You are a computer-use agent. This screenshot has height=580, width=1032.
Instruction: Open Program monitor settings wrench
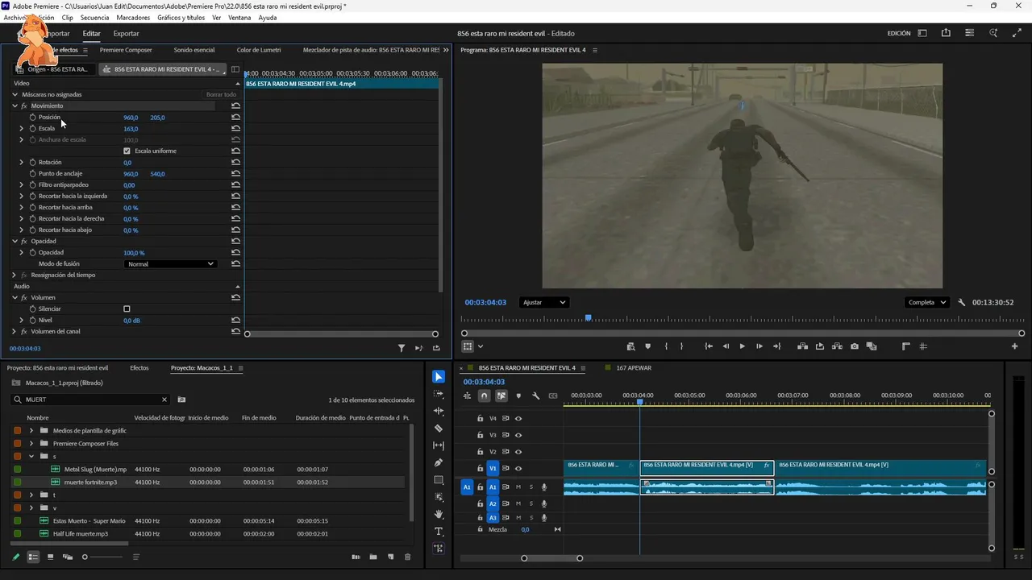tap(962, 303)
